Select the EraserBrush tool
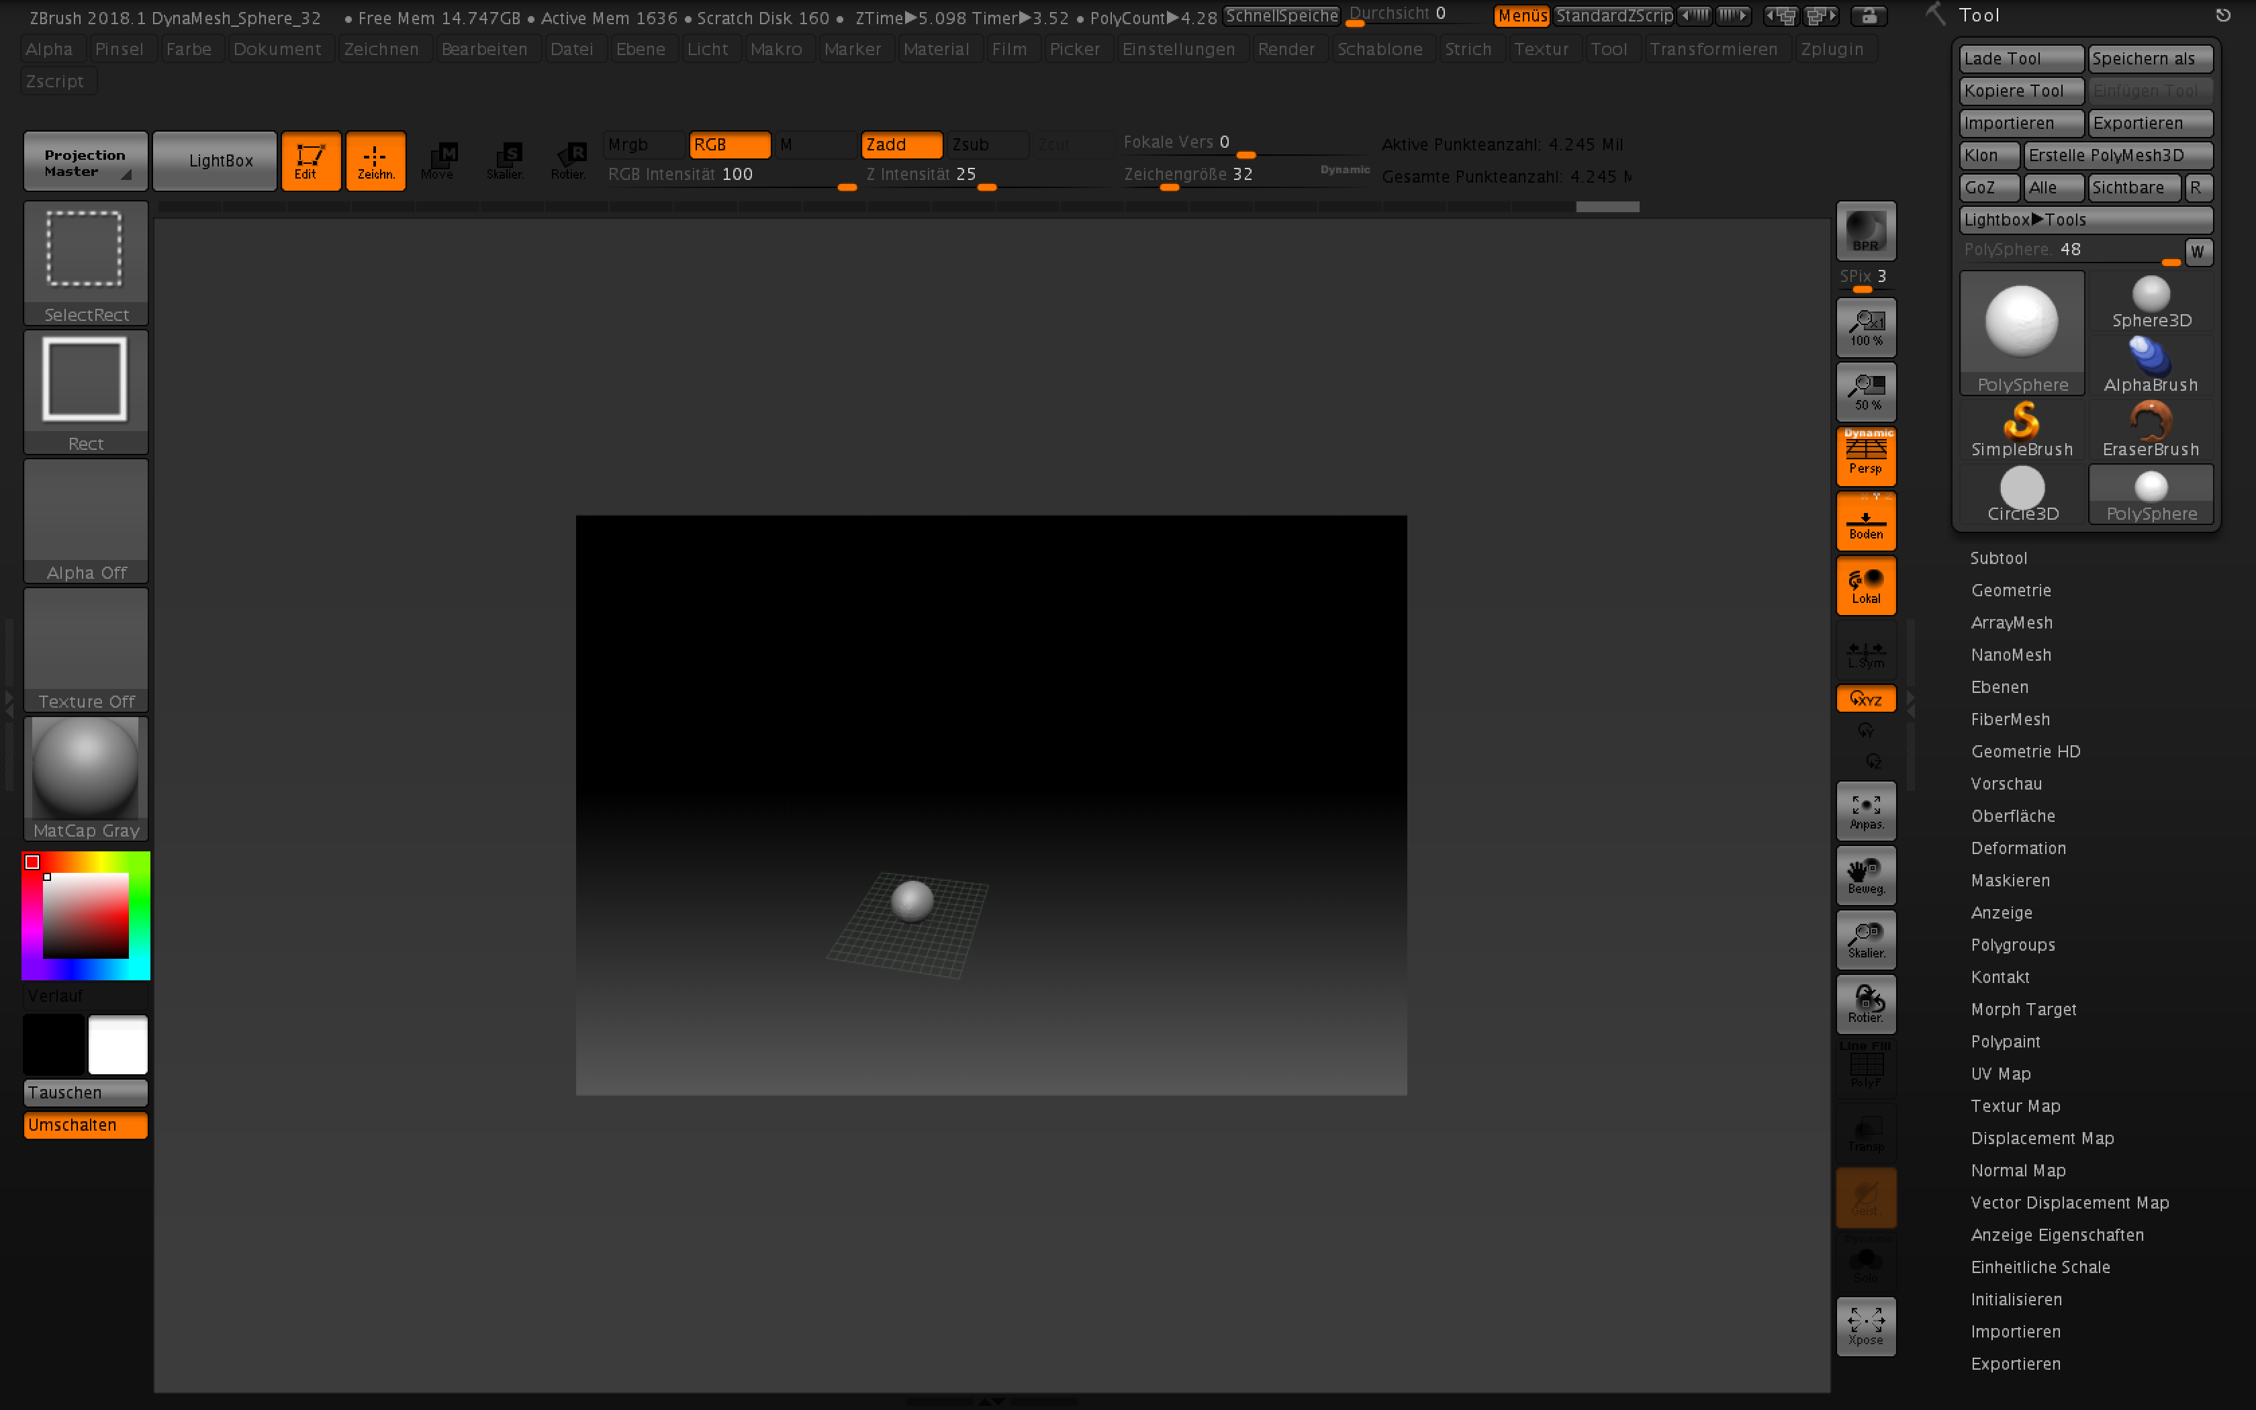This screenshot has height=1410, width=2256. coord(2151,430)
